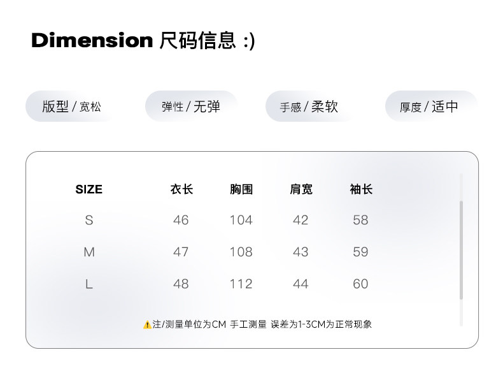
Task: Click the 59 sleeve length value for M
Action: 360,252
